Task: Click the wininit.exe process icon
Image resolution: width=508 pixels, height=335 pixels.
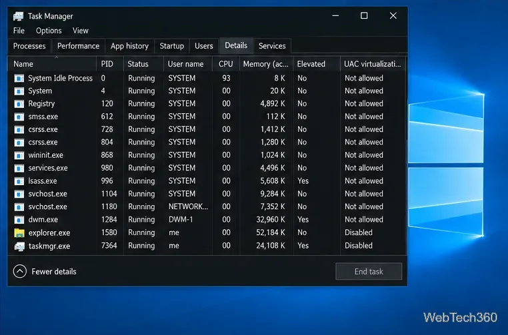Action: (19, 155)
